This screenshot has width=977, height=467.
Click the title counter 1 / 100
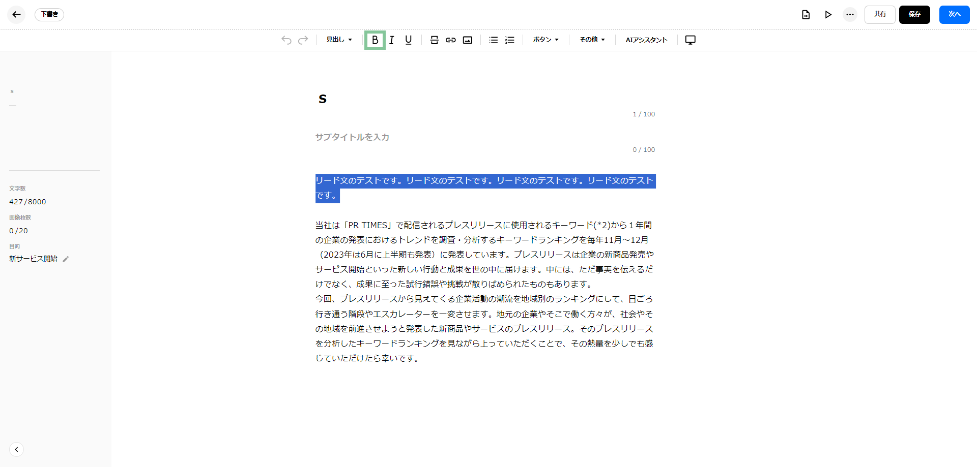click(x=644, y=114)
